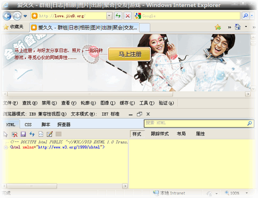This screenshot has height=198, width=258.
Task: Change 文本模式 IE7 标准 setting
Action: coord(95,114)
